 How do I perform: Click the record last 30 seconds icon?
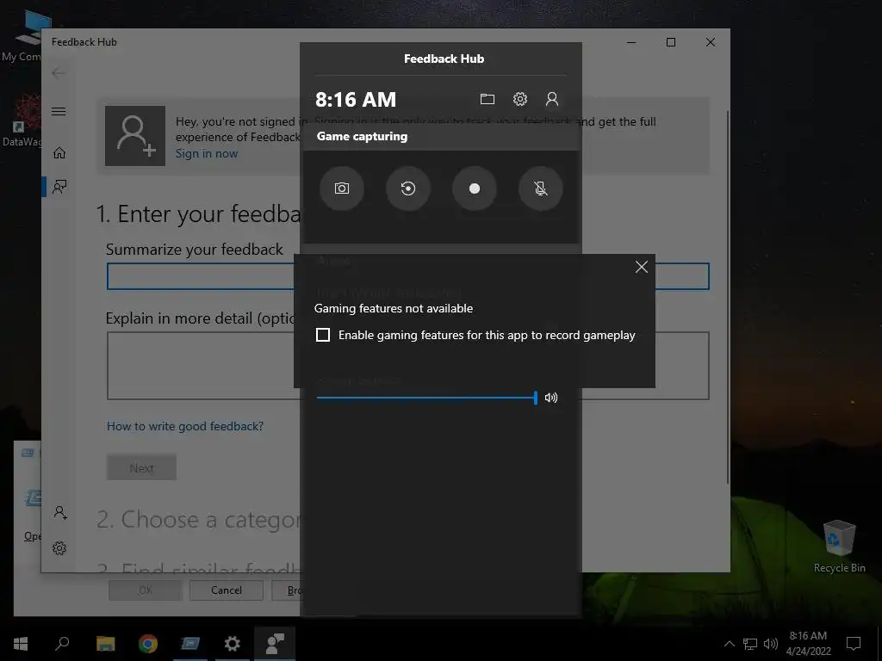(x=407, y=188)
